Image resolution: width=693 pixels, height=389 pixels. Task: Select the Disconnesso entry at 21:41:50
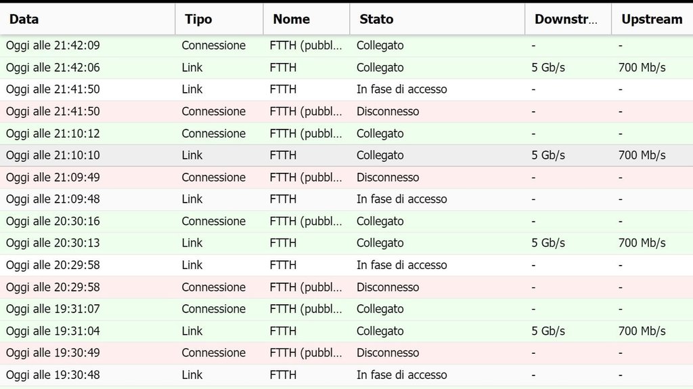point(388,112)
